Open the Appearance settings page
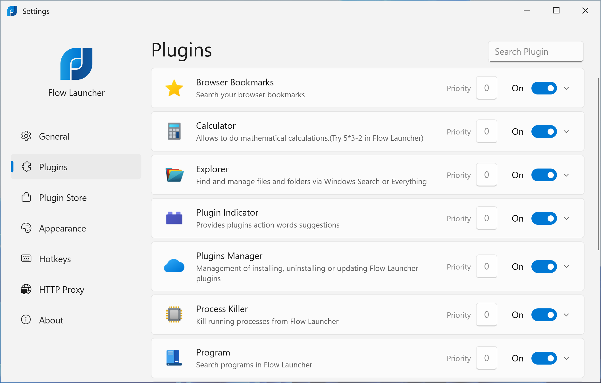The height and width of the screenshot is (383, 601). tap(76, 228)
